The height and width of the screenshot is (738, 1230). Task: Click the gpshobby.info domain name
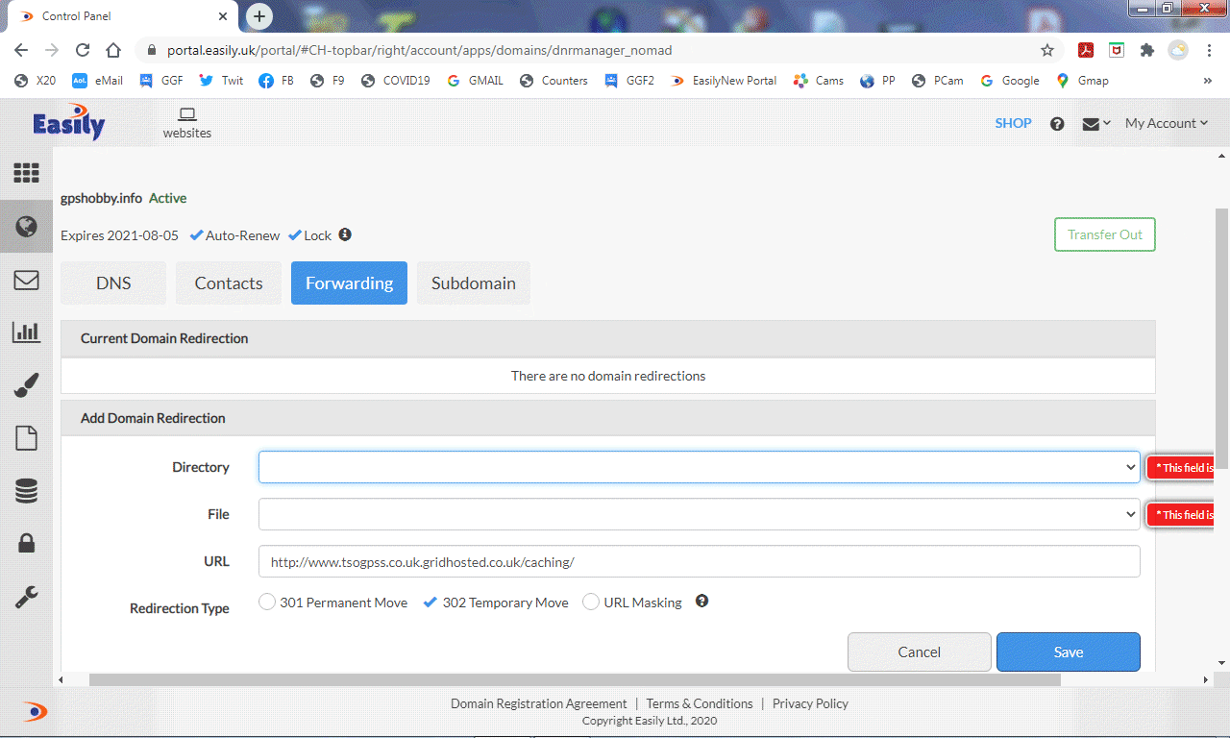coord(101,198)
